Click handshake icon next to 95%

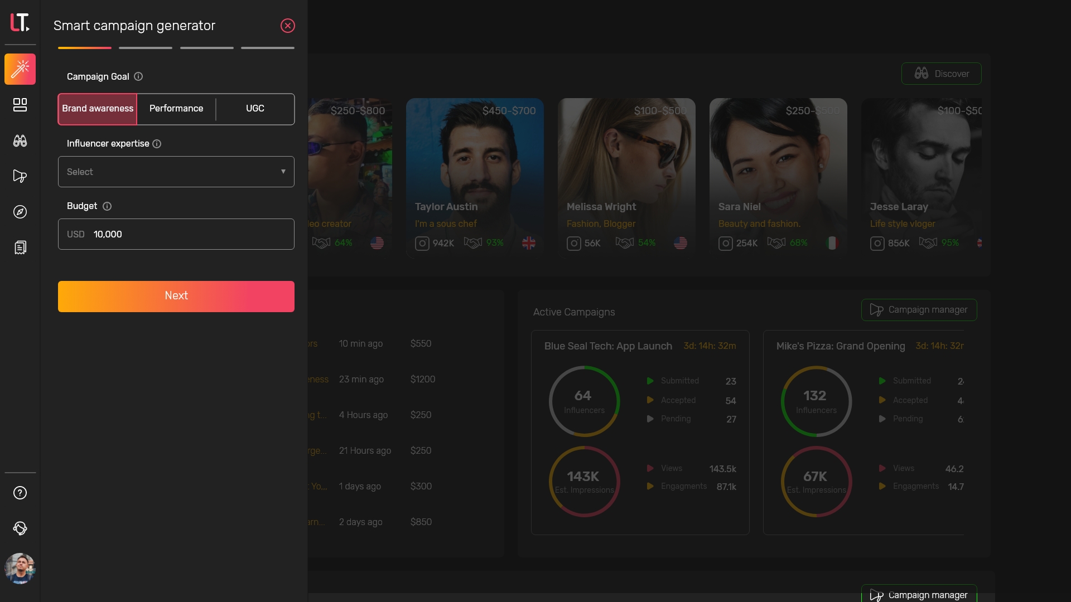928,243
